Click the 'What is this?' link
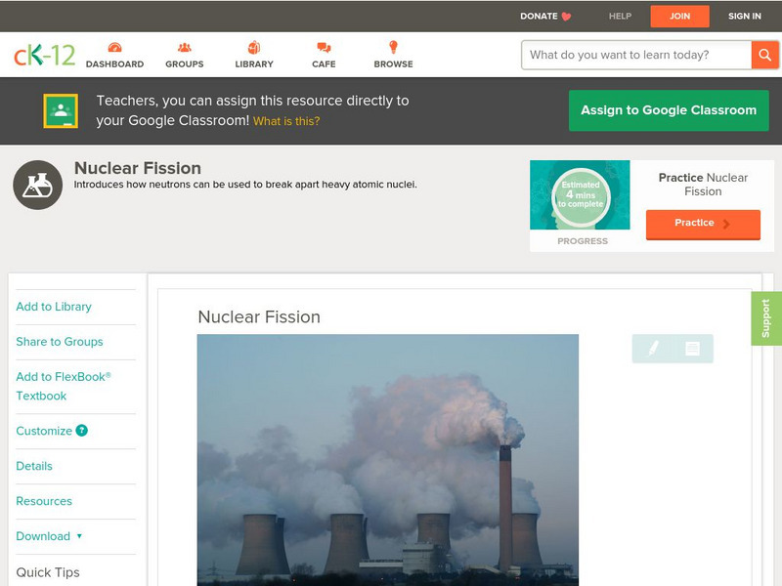The image size is (782, 586). pyautogui.click(x=286, y=121)
